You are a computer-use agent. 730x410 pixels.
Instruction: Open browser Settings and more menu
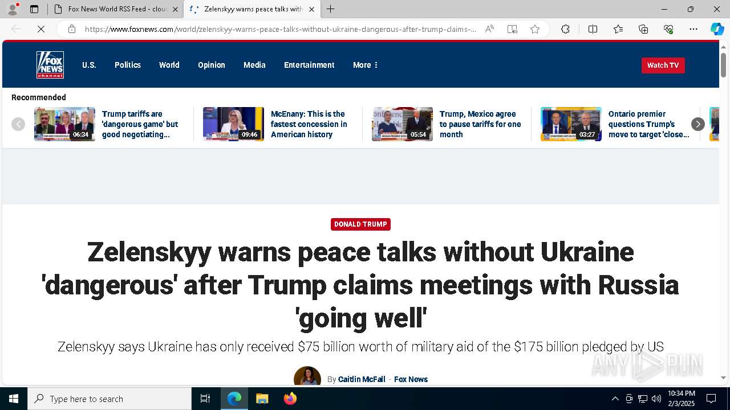(693, 29)
